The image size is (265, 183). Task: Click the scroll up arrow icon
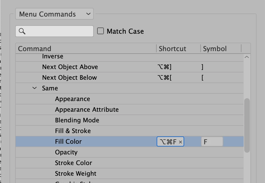(x=247, y=57)
